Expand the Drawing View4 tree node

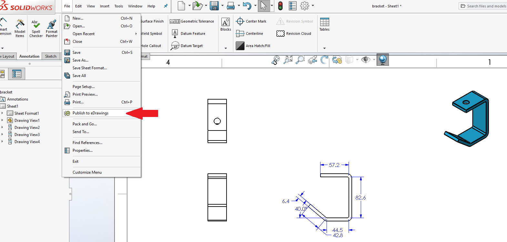(x=2, y=141)
